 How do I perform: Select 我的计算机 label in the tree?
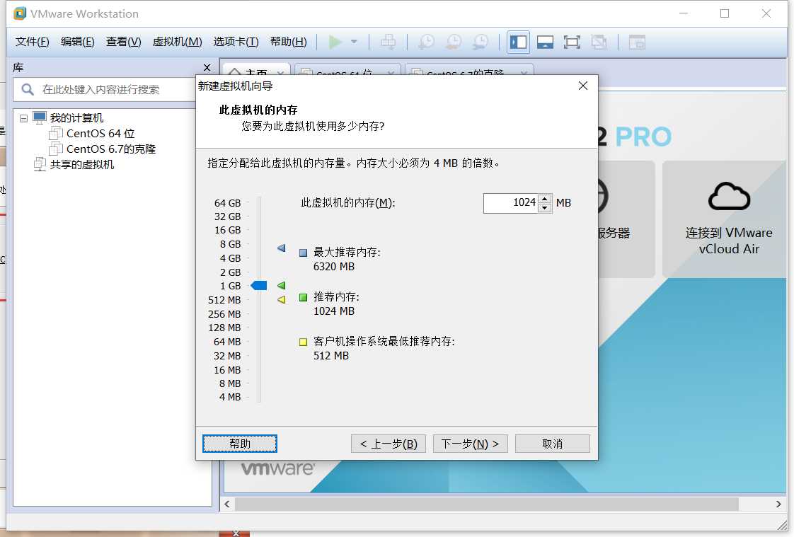point(76,117)
